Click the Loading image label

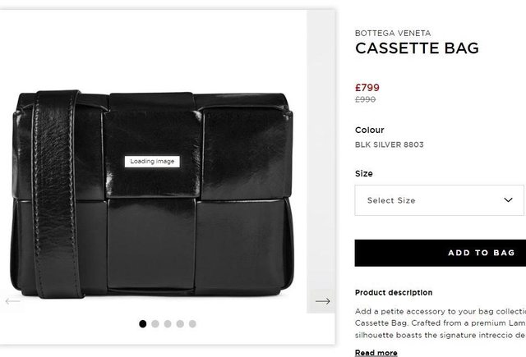point(152,162)
